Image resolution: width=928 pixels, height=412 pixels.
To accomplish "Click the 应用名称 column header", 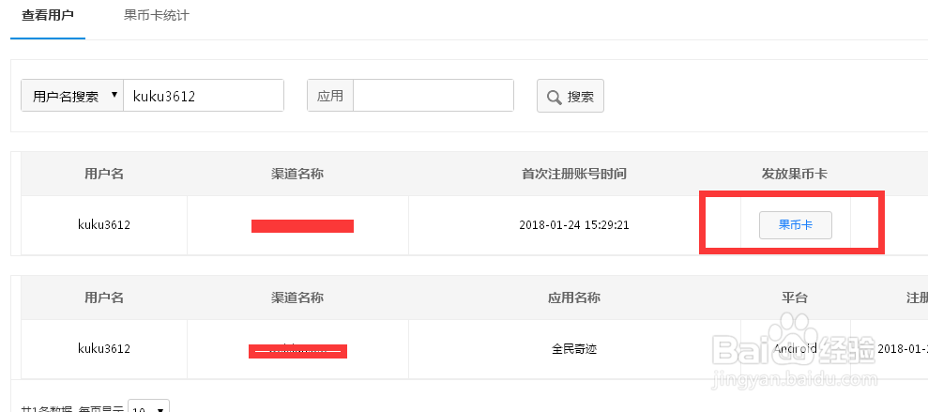I will click(x=574, y=298).
